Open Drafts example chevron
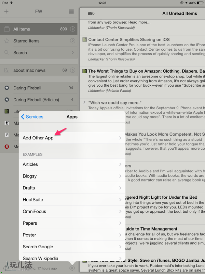Screen dimensions: 205x274 tap(120, 188)
